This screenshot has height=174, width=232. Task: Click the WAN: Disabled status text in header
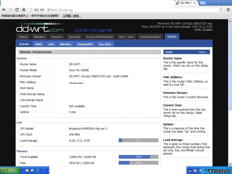pos(203,30)
